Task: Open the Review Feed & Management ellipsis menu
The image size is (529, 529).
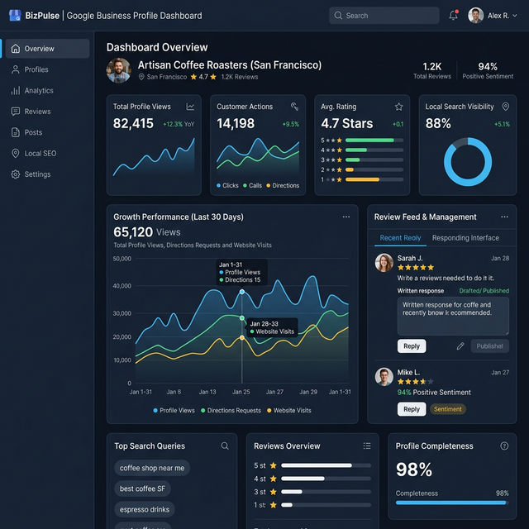Action: pos(504,217)
